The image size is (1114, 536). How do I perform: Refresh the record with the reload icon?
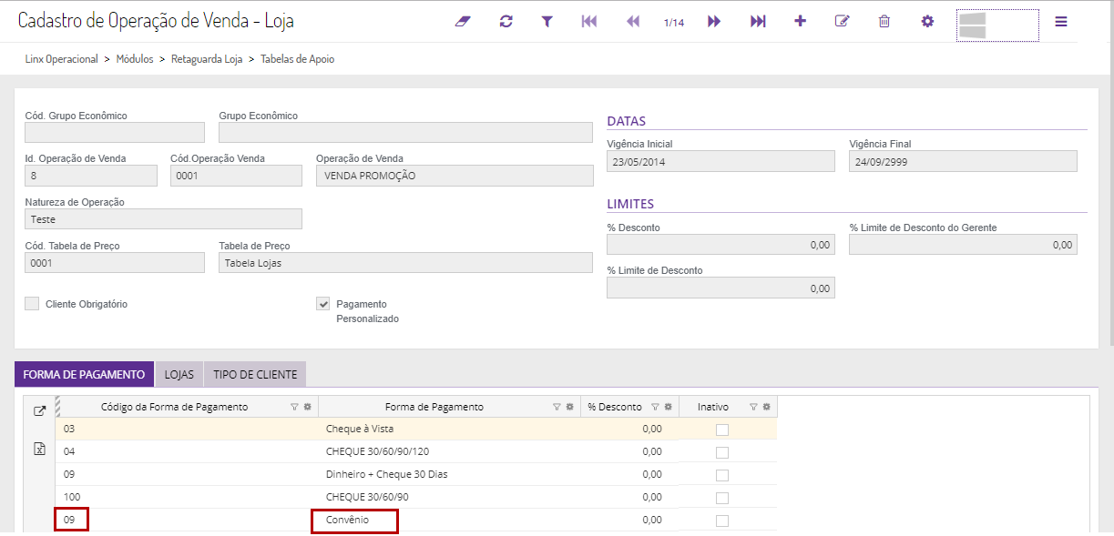506,21
